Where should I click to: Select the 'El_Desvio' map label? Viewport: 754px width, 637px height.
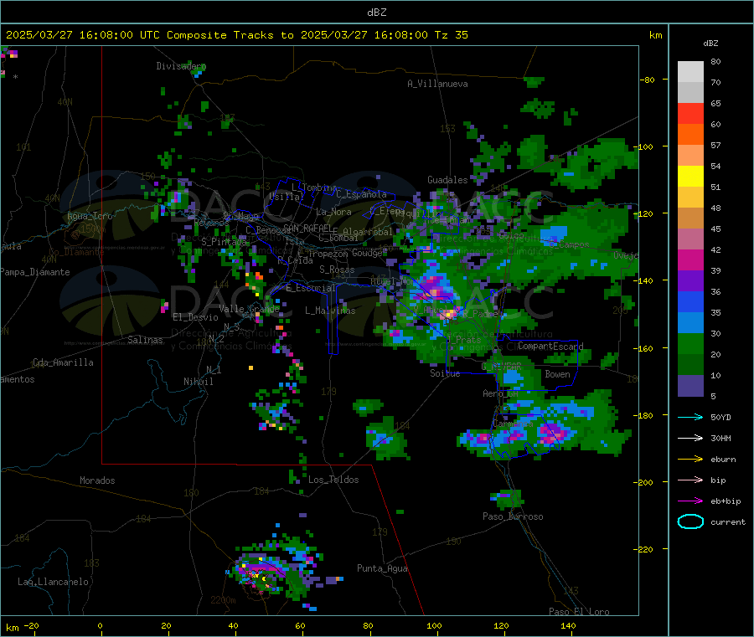click(x=195, y=317)
